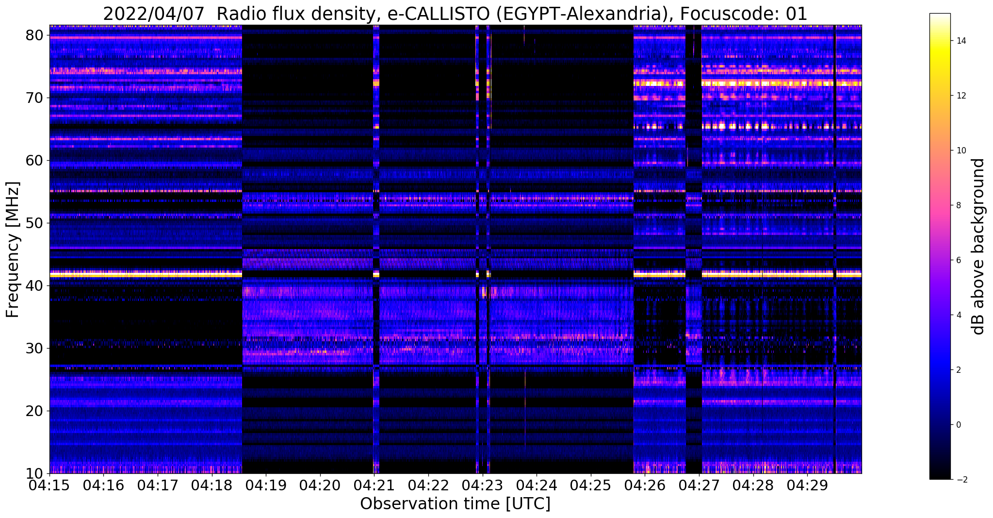Click the 04:26 time tick label
Image resolution: width=993 pixels, height=518 pixels.
645,485
